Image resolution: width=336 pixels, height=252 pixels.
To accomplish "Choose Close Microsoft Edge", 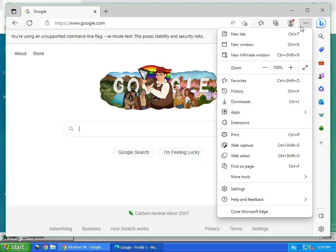I will pos(265,212).
